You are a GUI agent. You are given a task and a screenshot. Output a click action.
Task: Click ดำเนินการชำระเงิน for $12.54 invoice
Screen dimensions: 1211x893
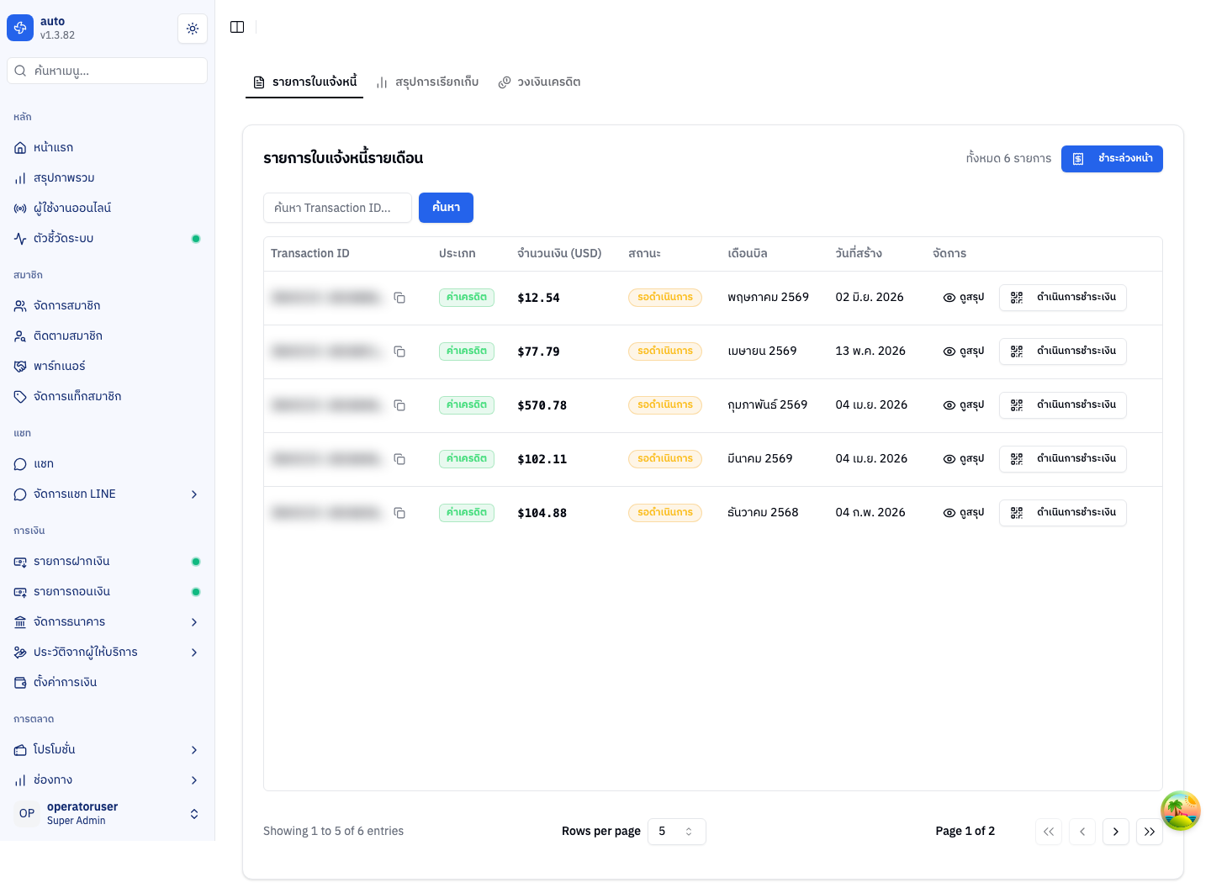pos(1063,298)
